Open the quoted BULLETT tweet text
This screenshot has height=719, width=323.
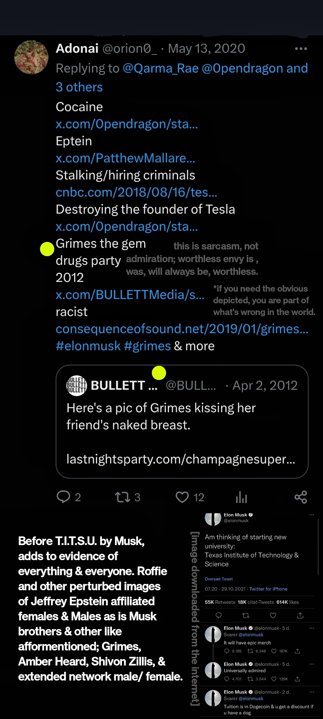click(x=161, y=416)
